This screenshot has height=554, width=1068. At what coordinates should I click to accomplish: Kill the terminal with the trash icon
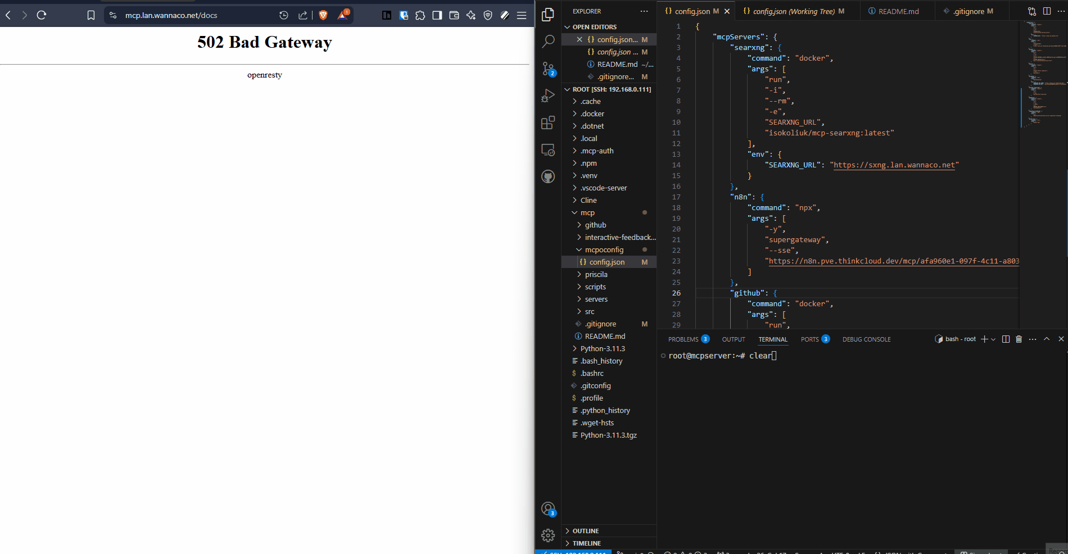[1019, 339]
